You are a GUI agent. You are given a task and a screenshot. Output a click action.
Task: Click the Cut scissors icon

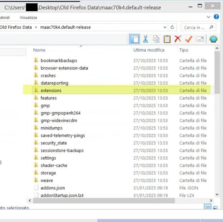145,39
